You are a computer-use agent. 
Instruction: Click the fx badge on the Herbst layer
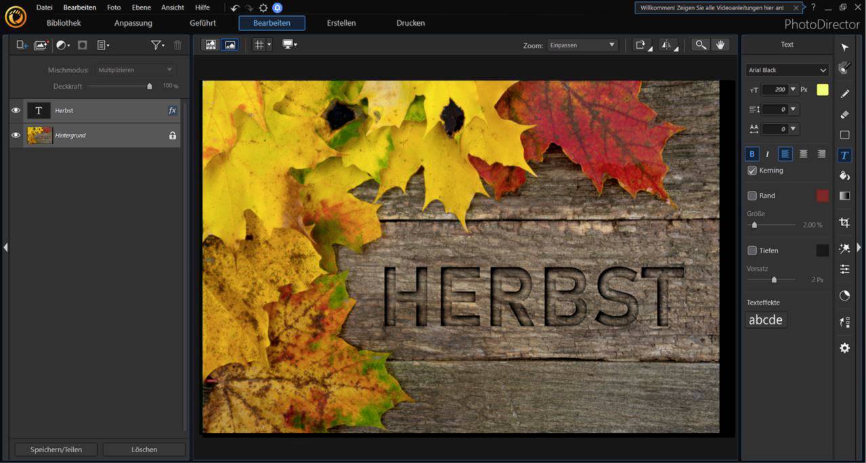point(173,110)
